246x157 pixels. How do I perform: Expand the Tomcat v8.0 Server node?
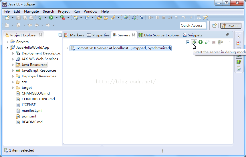tap(67, 48)
